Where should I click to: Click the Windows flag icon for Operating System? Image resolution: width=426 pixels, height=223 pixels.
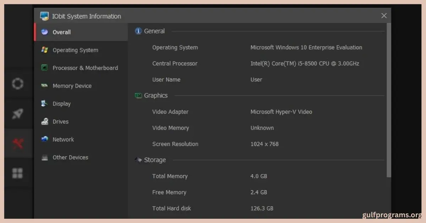tap(44, 50)
